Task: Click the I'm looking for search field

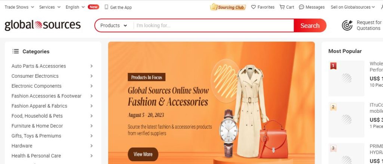Action: point(214,25)
